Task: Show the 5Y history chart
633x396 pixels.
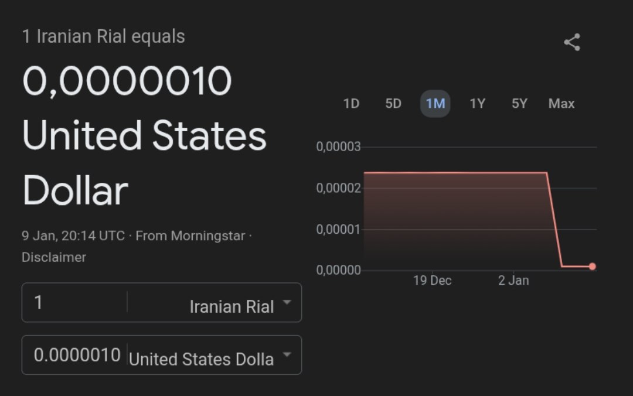Action: 518,103
